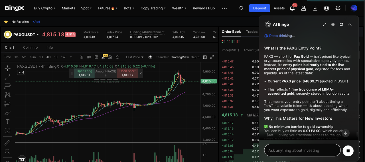Toggle the favorite star for PAXGUSDT
This screenshot has width=365, height=162.
(6, 22)
